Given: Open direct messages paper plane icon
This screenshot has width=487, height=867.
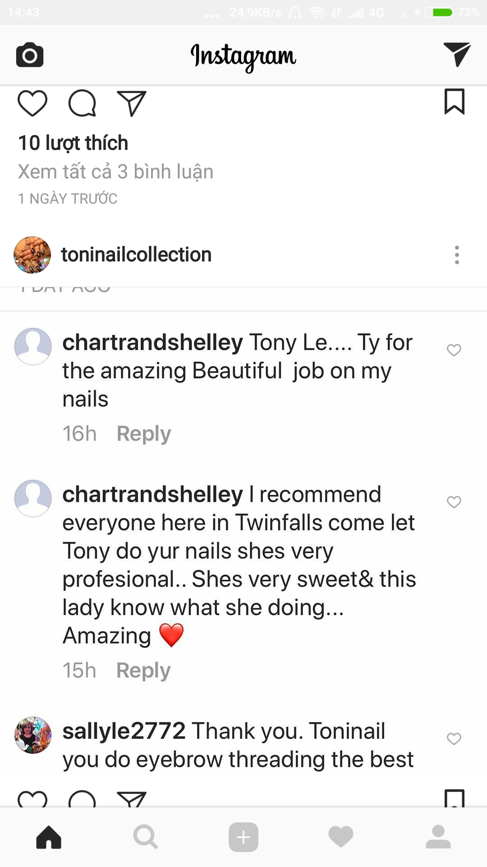Looking at the screenshot, I should [x=456, y=54].
